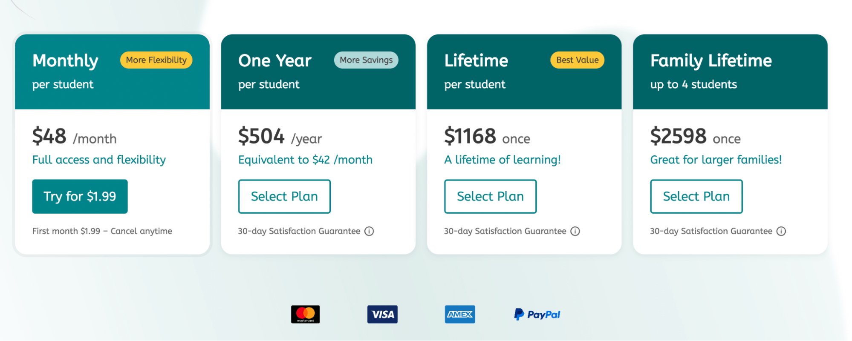Click the AMEX payment icon
The width and height of the screenshot is (852, 341).
pyautogui.click(x=460, y=314)
